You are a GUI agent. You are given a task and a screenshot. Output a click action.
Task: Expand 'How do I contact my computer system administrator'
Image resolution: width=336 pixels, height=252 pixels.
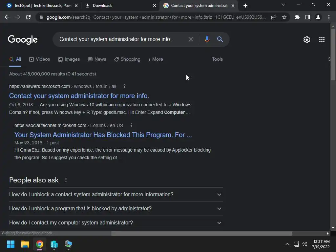click(116, 223)
